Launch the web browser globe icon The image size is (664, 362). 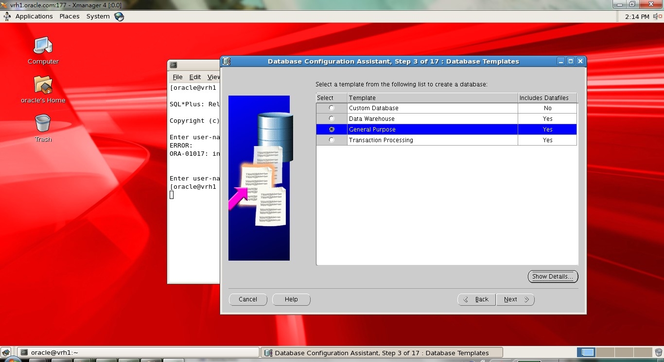coord(119,16)
